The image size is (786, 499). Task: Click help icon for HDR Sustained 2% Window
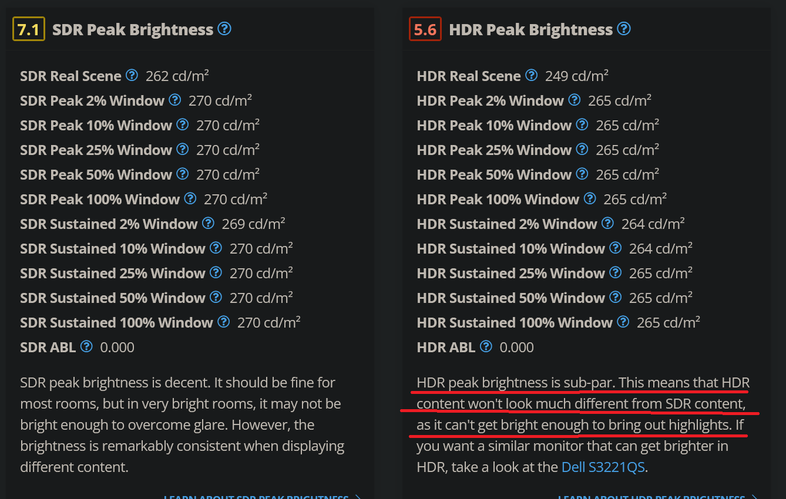608,223
